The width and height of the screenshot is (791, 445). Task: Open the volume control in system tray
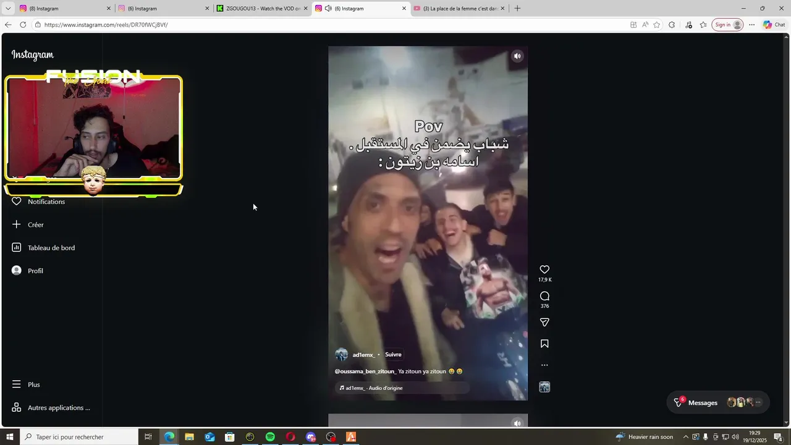pyautogui.click(x=735, y=437)
